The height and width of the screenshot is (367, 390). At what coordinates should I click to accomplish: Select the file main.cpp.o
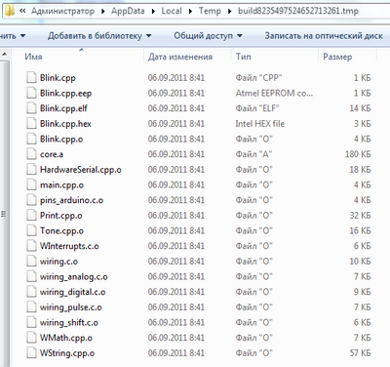tap(61, 184)
